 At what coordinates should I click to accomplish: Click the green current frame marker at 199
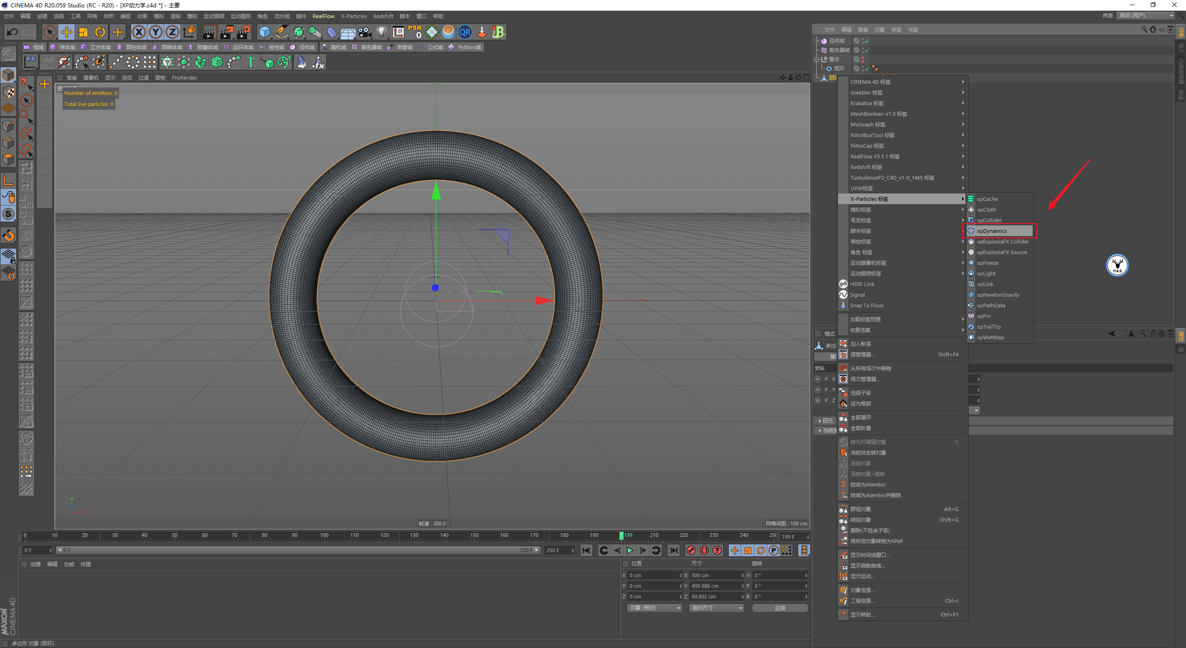point(621,536)
